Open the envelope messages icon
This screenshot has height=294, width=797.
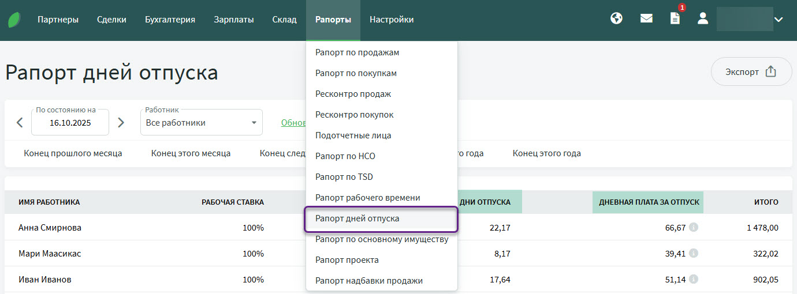[x=646, y=18]
